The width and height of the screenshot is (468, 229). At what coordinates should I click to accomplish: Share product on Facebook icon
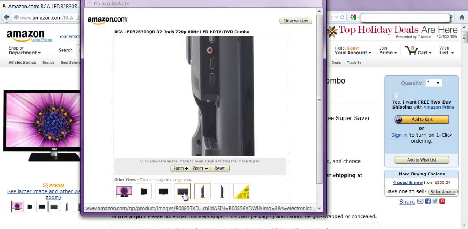pos(428,201)
